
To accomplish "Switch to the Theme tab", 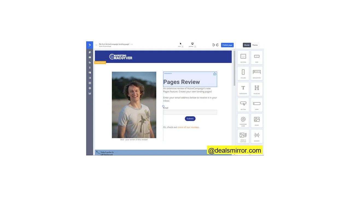I will [255, 45].
